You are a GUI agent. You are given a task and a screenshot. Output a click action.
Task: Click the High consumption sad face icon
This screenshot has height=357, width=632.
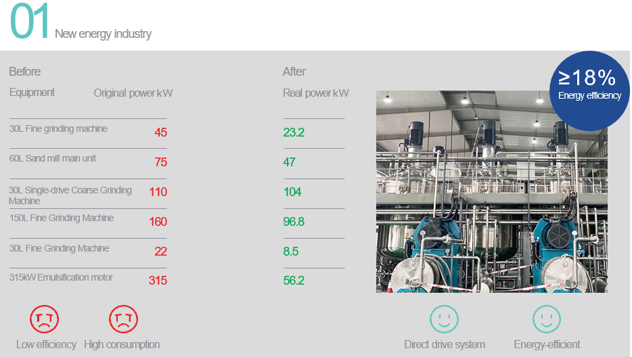click(x=123, y=319)
